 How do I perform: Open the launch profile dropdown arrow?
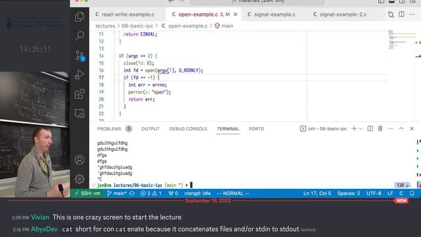coord(361,129)
